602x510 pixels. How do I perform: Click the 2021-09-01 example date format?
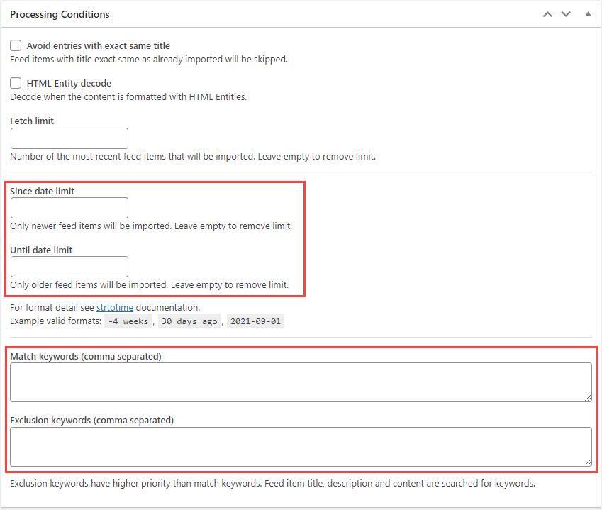[255, 321]
